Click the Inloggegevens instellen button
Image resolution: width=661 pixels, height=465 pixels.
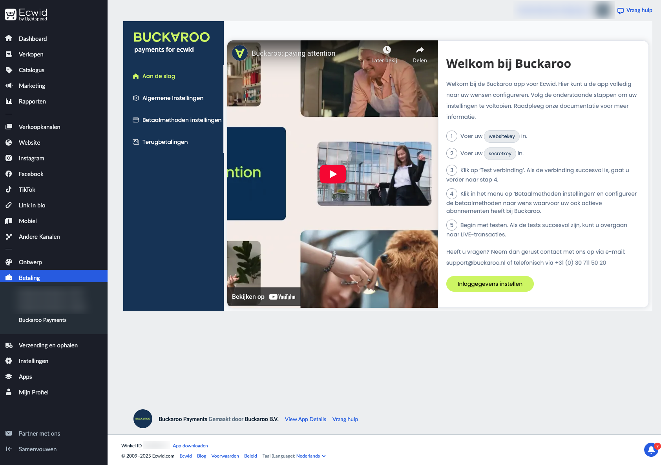coord(490,284)
